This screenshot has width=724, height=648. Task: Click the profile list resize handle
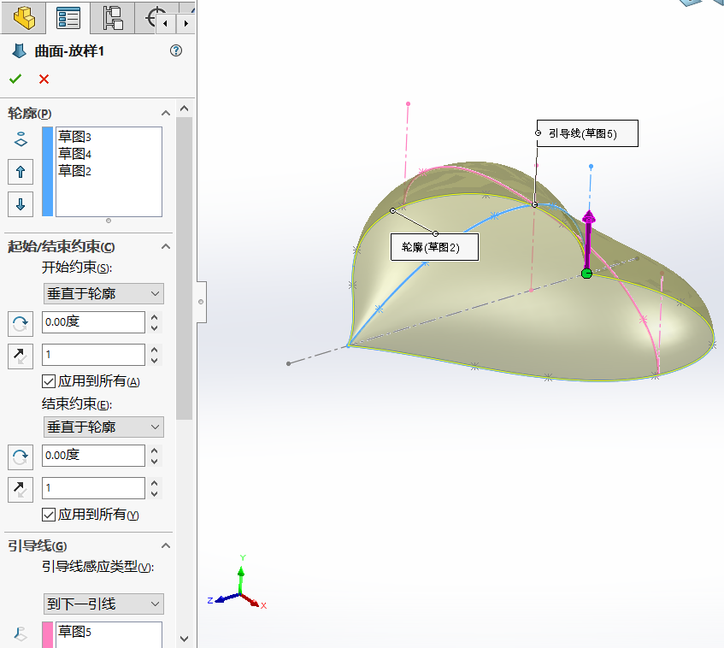pos(109,221)
